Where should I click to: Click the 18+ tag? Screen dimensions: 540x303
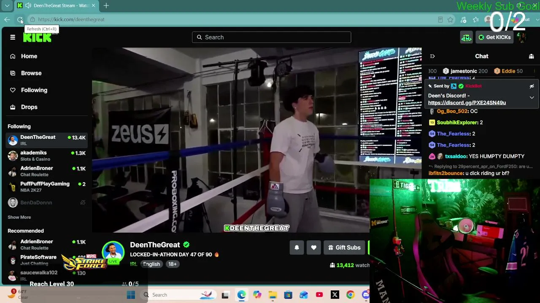(172, 264)
